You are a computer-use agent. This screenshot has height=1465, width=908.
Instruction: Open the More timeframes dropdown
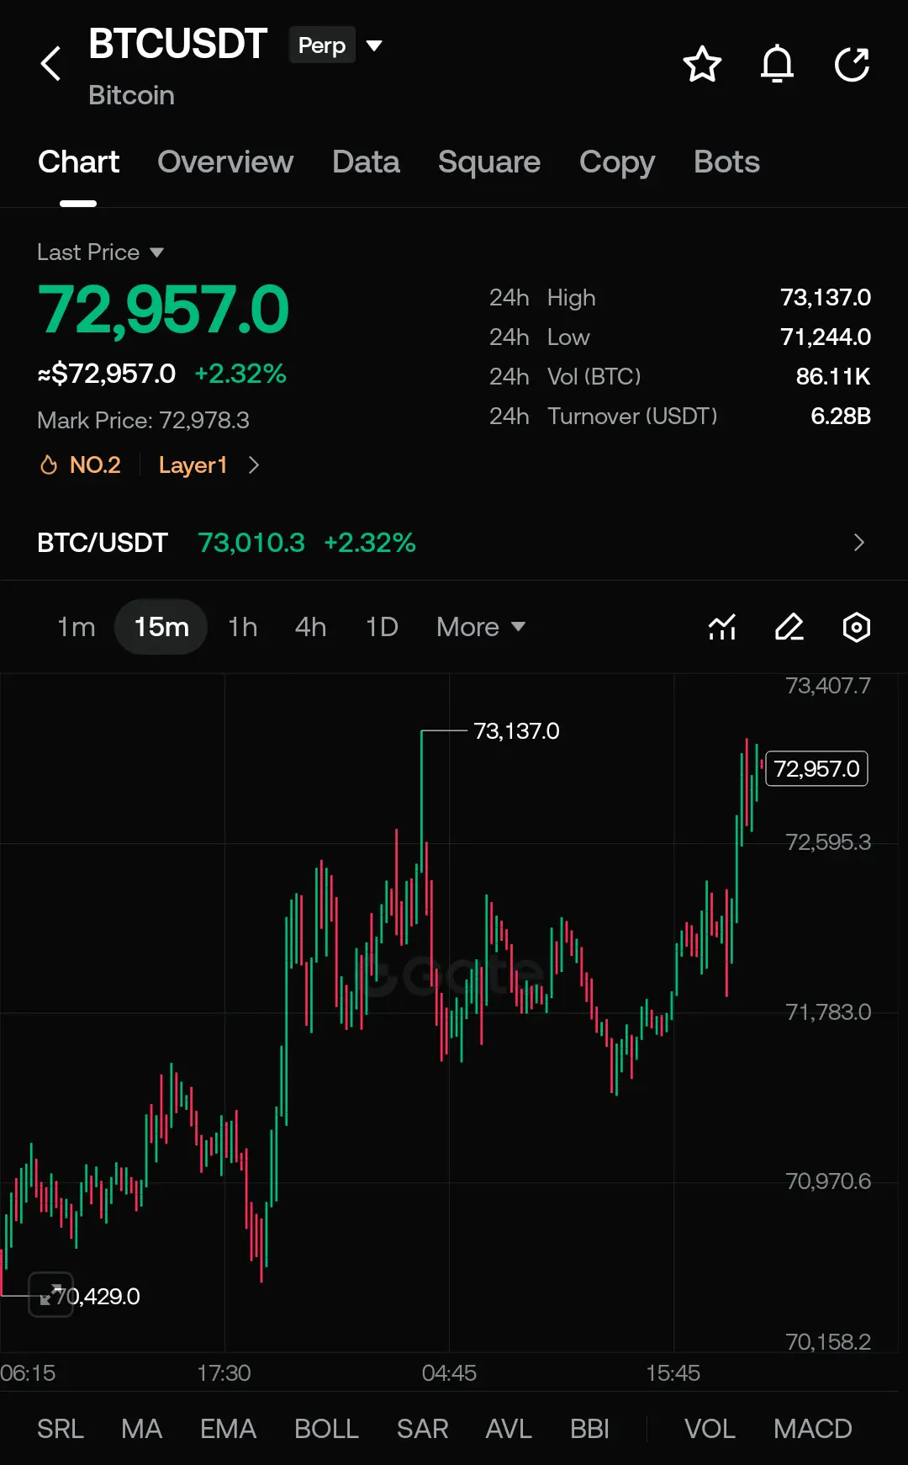[x=481, y=627]
